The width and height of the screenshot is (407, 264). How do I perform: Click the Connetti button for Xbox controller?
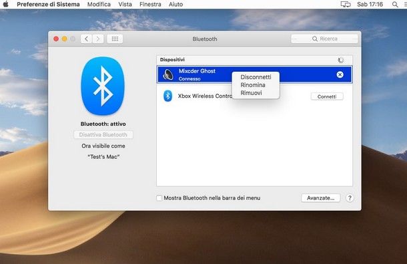[x=327, y=96]
